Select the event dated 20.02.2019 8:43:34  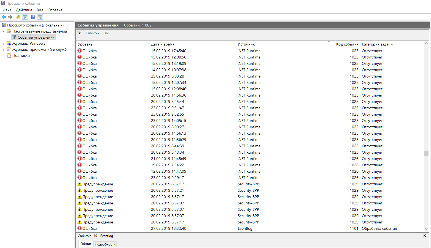pyautogui.click(x=250, y=152)
